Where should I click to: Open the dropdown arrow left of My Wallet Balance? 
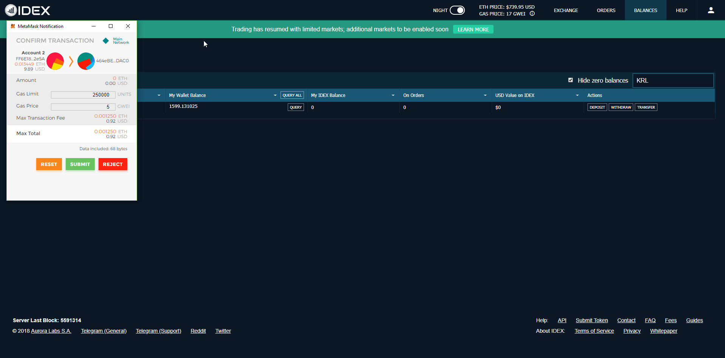click(x=159, y=95)
